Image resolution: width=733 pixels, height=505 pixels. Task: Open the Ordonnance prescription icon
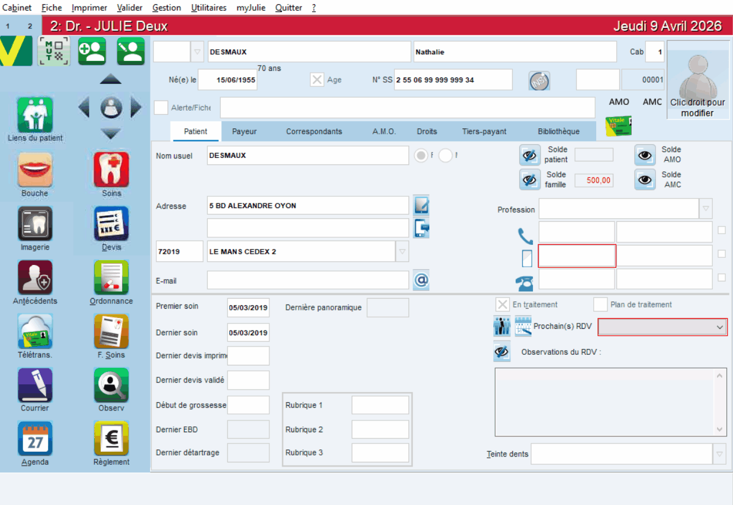(x=111, y=278)
